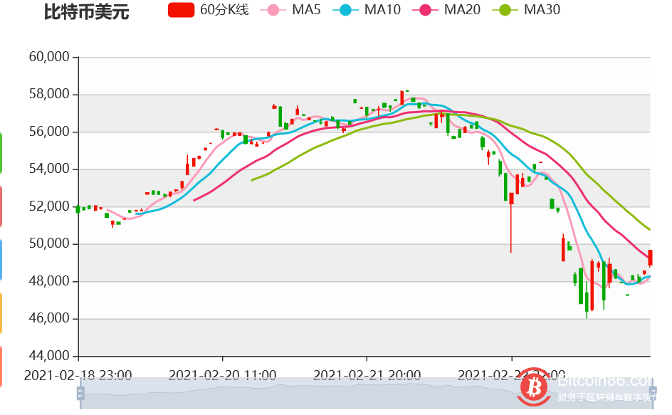Toggle MA10 moving average legend item

[x=346, y=10]
